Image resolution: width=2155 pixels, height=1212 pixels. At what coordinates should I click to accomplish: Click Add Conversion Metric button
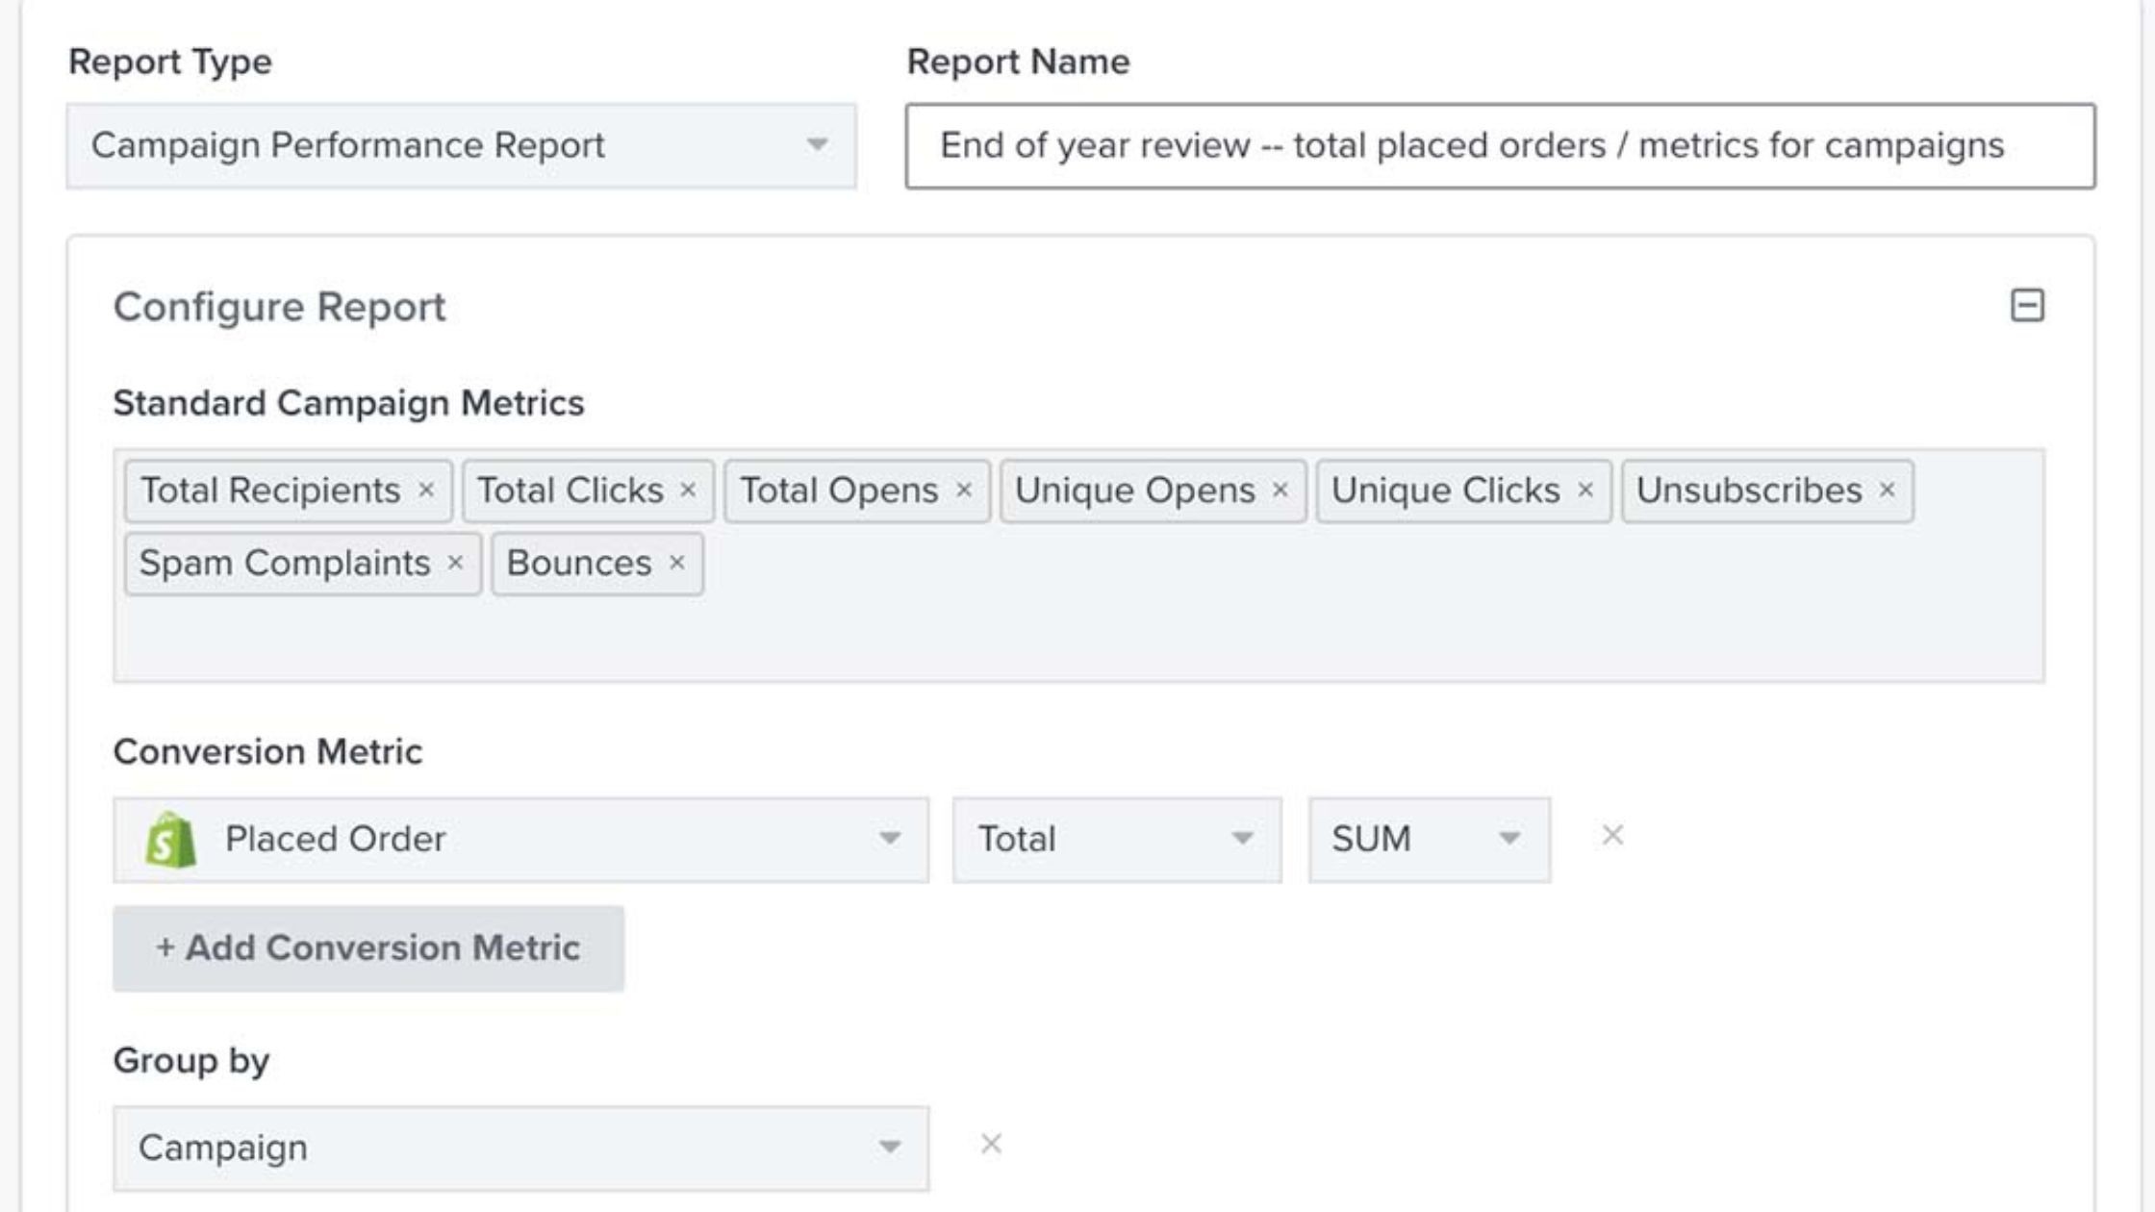[x=368, y=948]
